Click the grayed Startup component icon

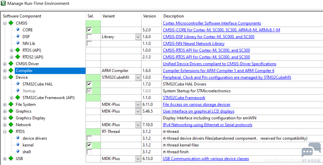(x=18, y=91)
